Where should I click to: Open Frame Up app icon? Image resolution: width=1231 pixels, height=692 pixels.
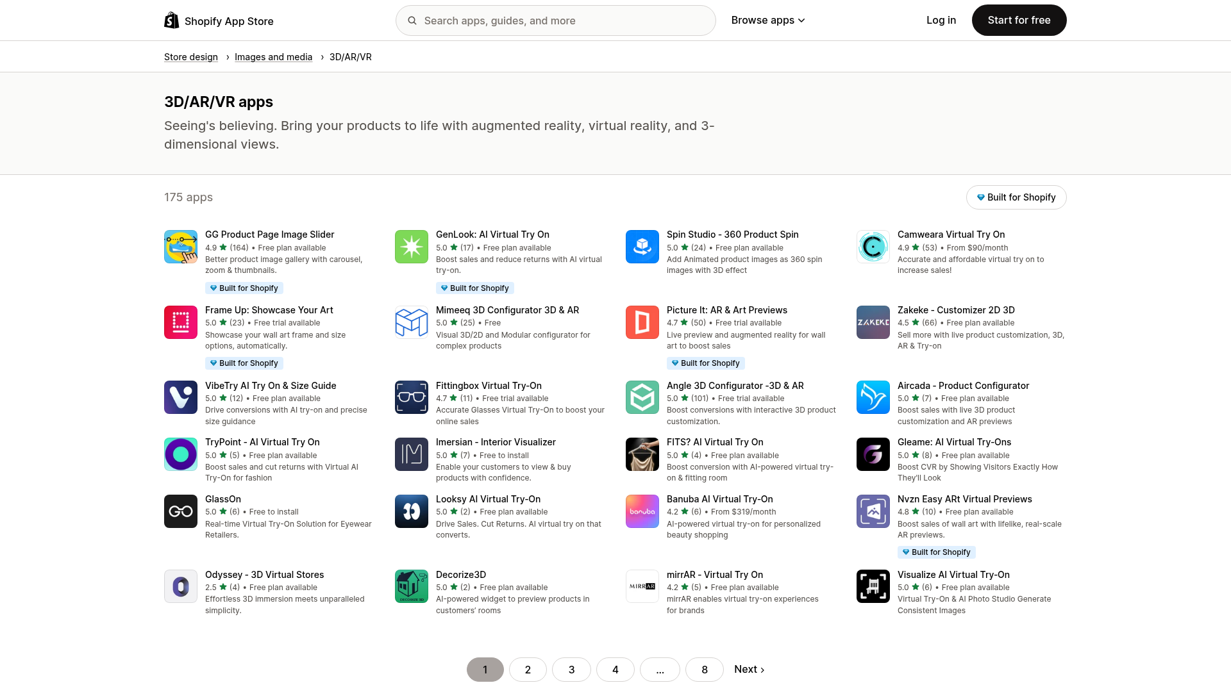[x=181, y=322]
